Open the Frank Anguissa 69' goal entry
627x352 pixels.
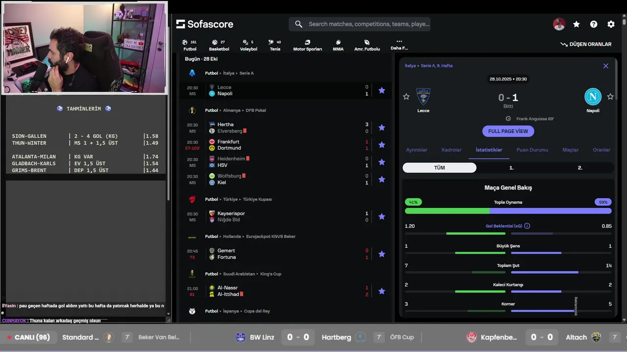(x=531, y=119)
